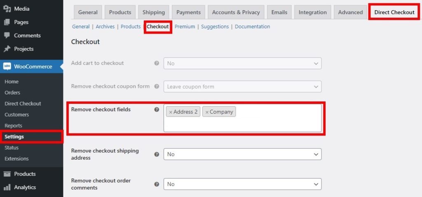Image resolution: width=422 pixels, height=197 pixels.
Task: Click the Products box icon in sidebar
Action: pyautogui.click(x=7, y=174)
